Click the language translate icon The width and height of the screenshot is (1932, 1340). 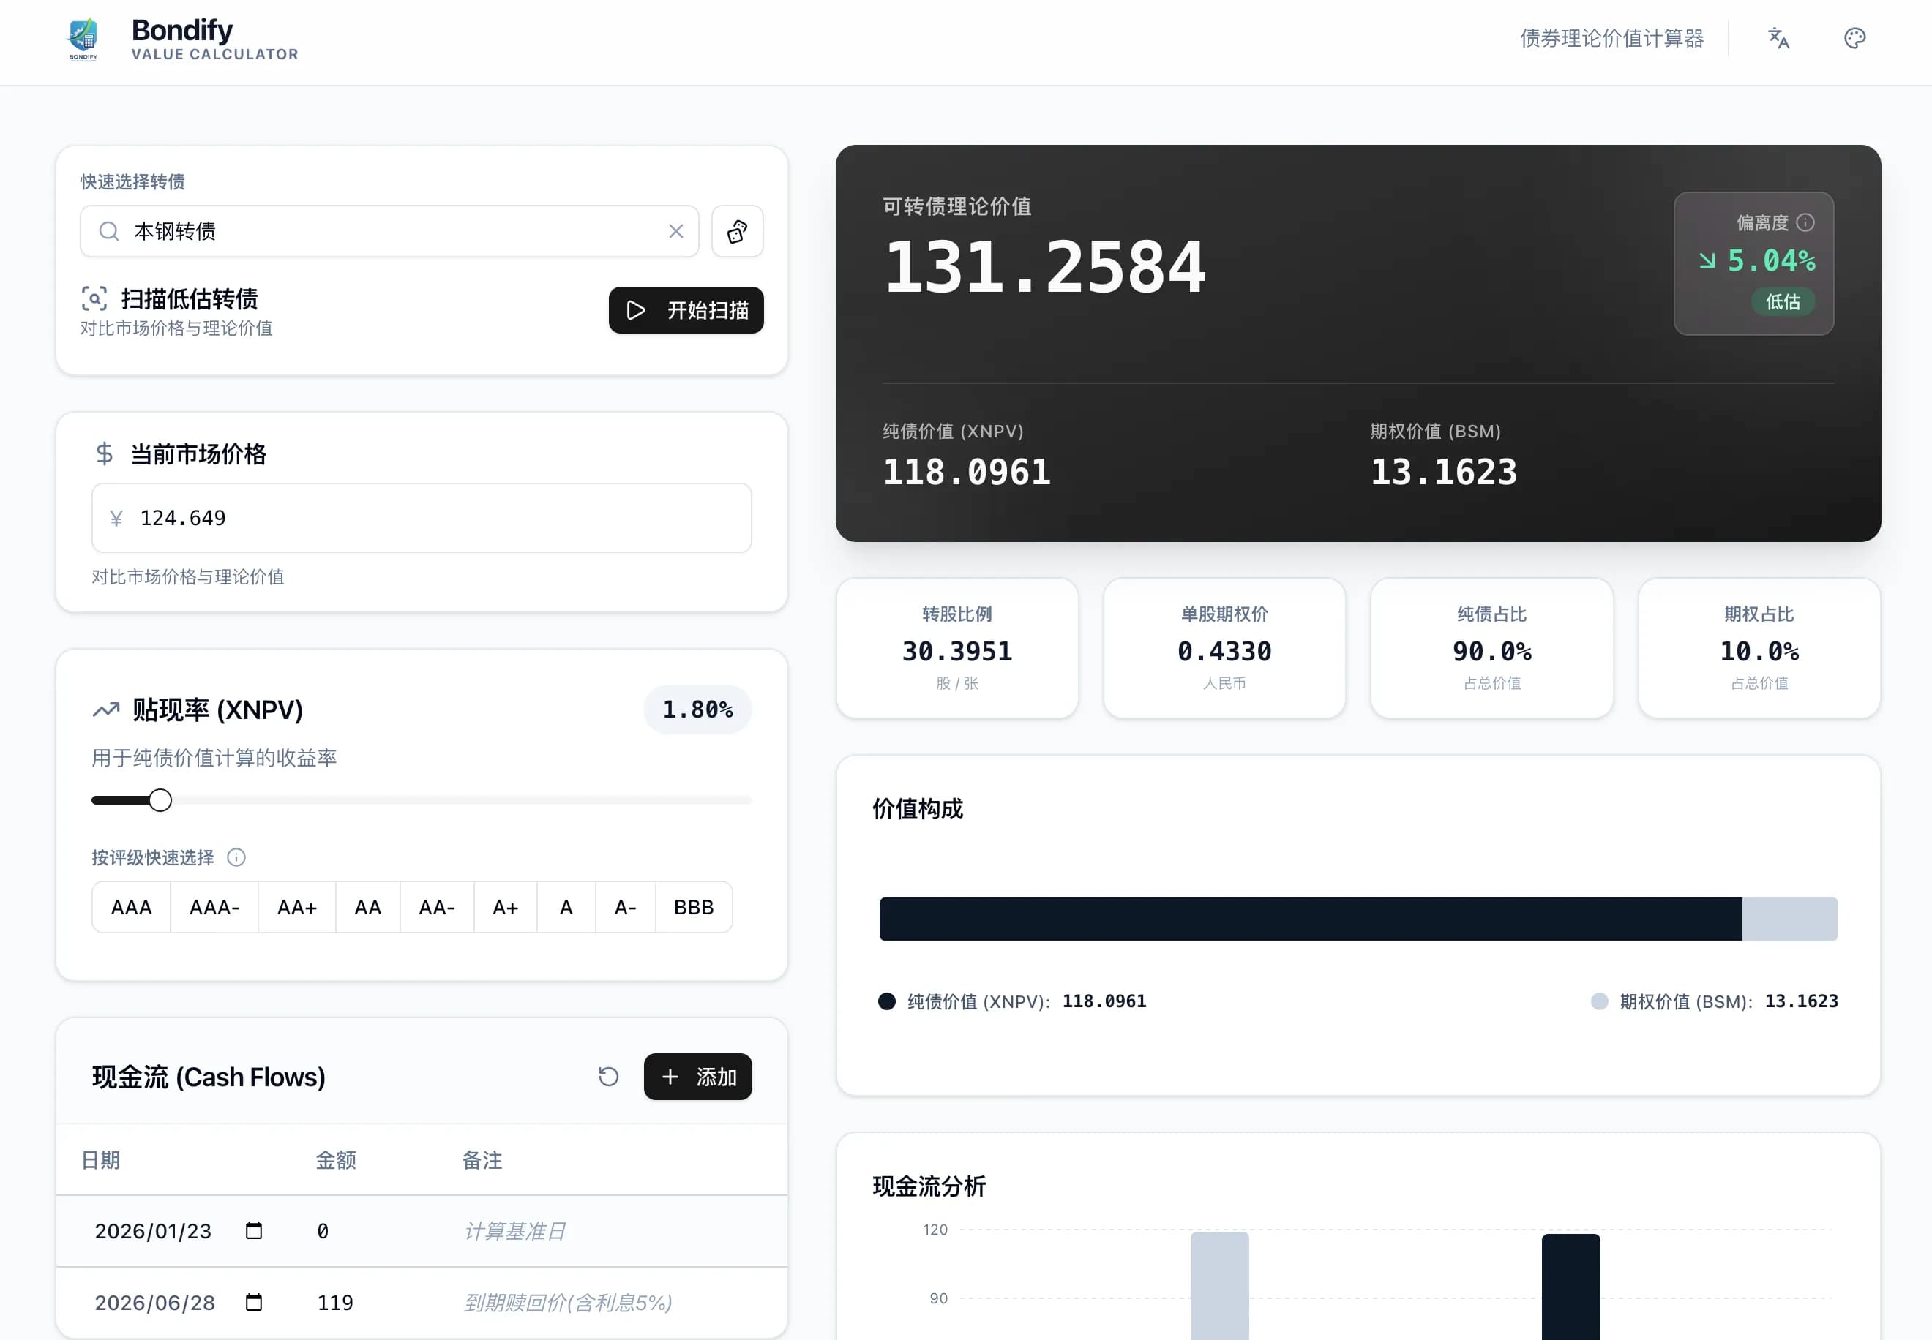1778,39
